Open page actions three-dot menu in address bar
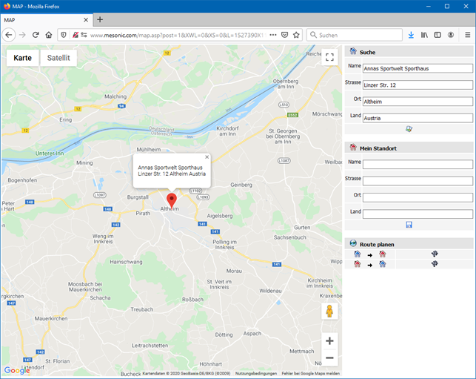476x379 pixels. [x=273, y=35]
